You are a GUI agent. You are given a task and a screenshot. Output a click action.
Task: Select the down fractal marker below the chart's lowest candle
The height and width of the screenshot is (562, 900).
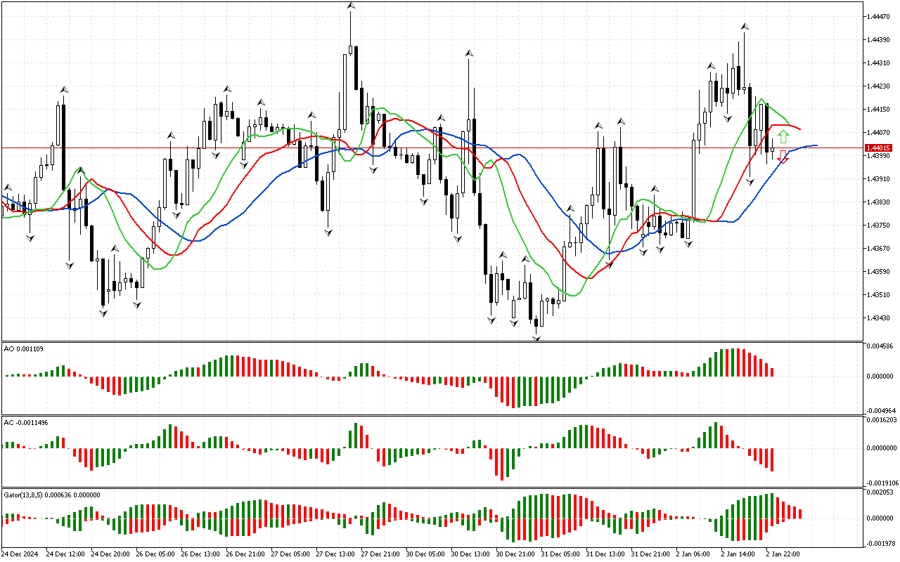pyautogui.click(x=537, y=339)
